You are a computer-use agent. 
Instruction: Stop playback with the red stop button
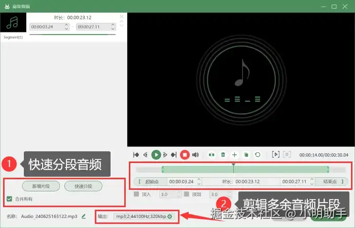(185, 155)
